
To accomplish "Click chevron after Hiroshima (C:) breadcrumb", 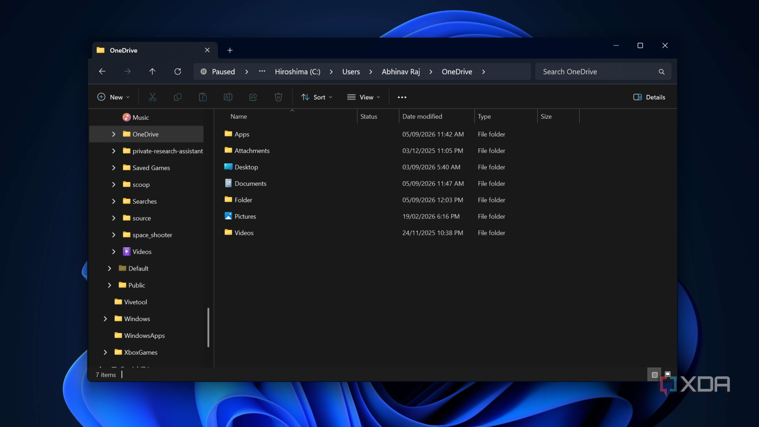I will tap(331, 72).
